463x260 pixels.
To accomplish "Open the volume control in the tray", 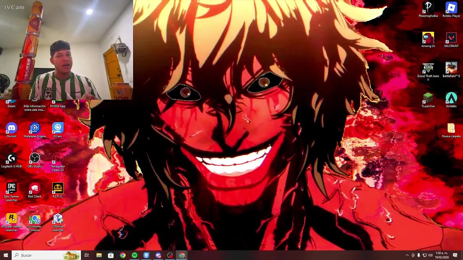I will [x=430, y=255].
